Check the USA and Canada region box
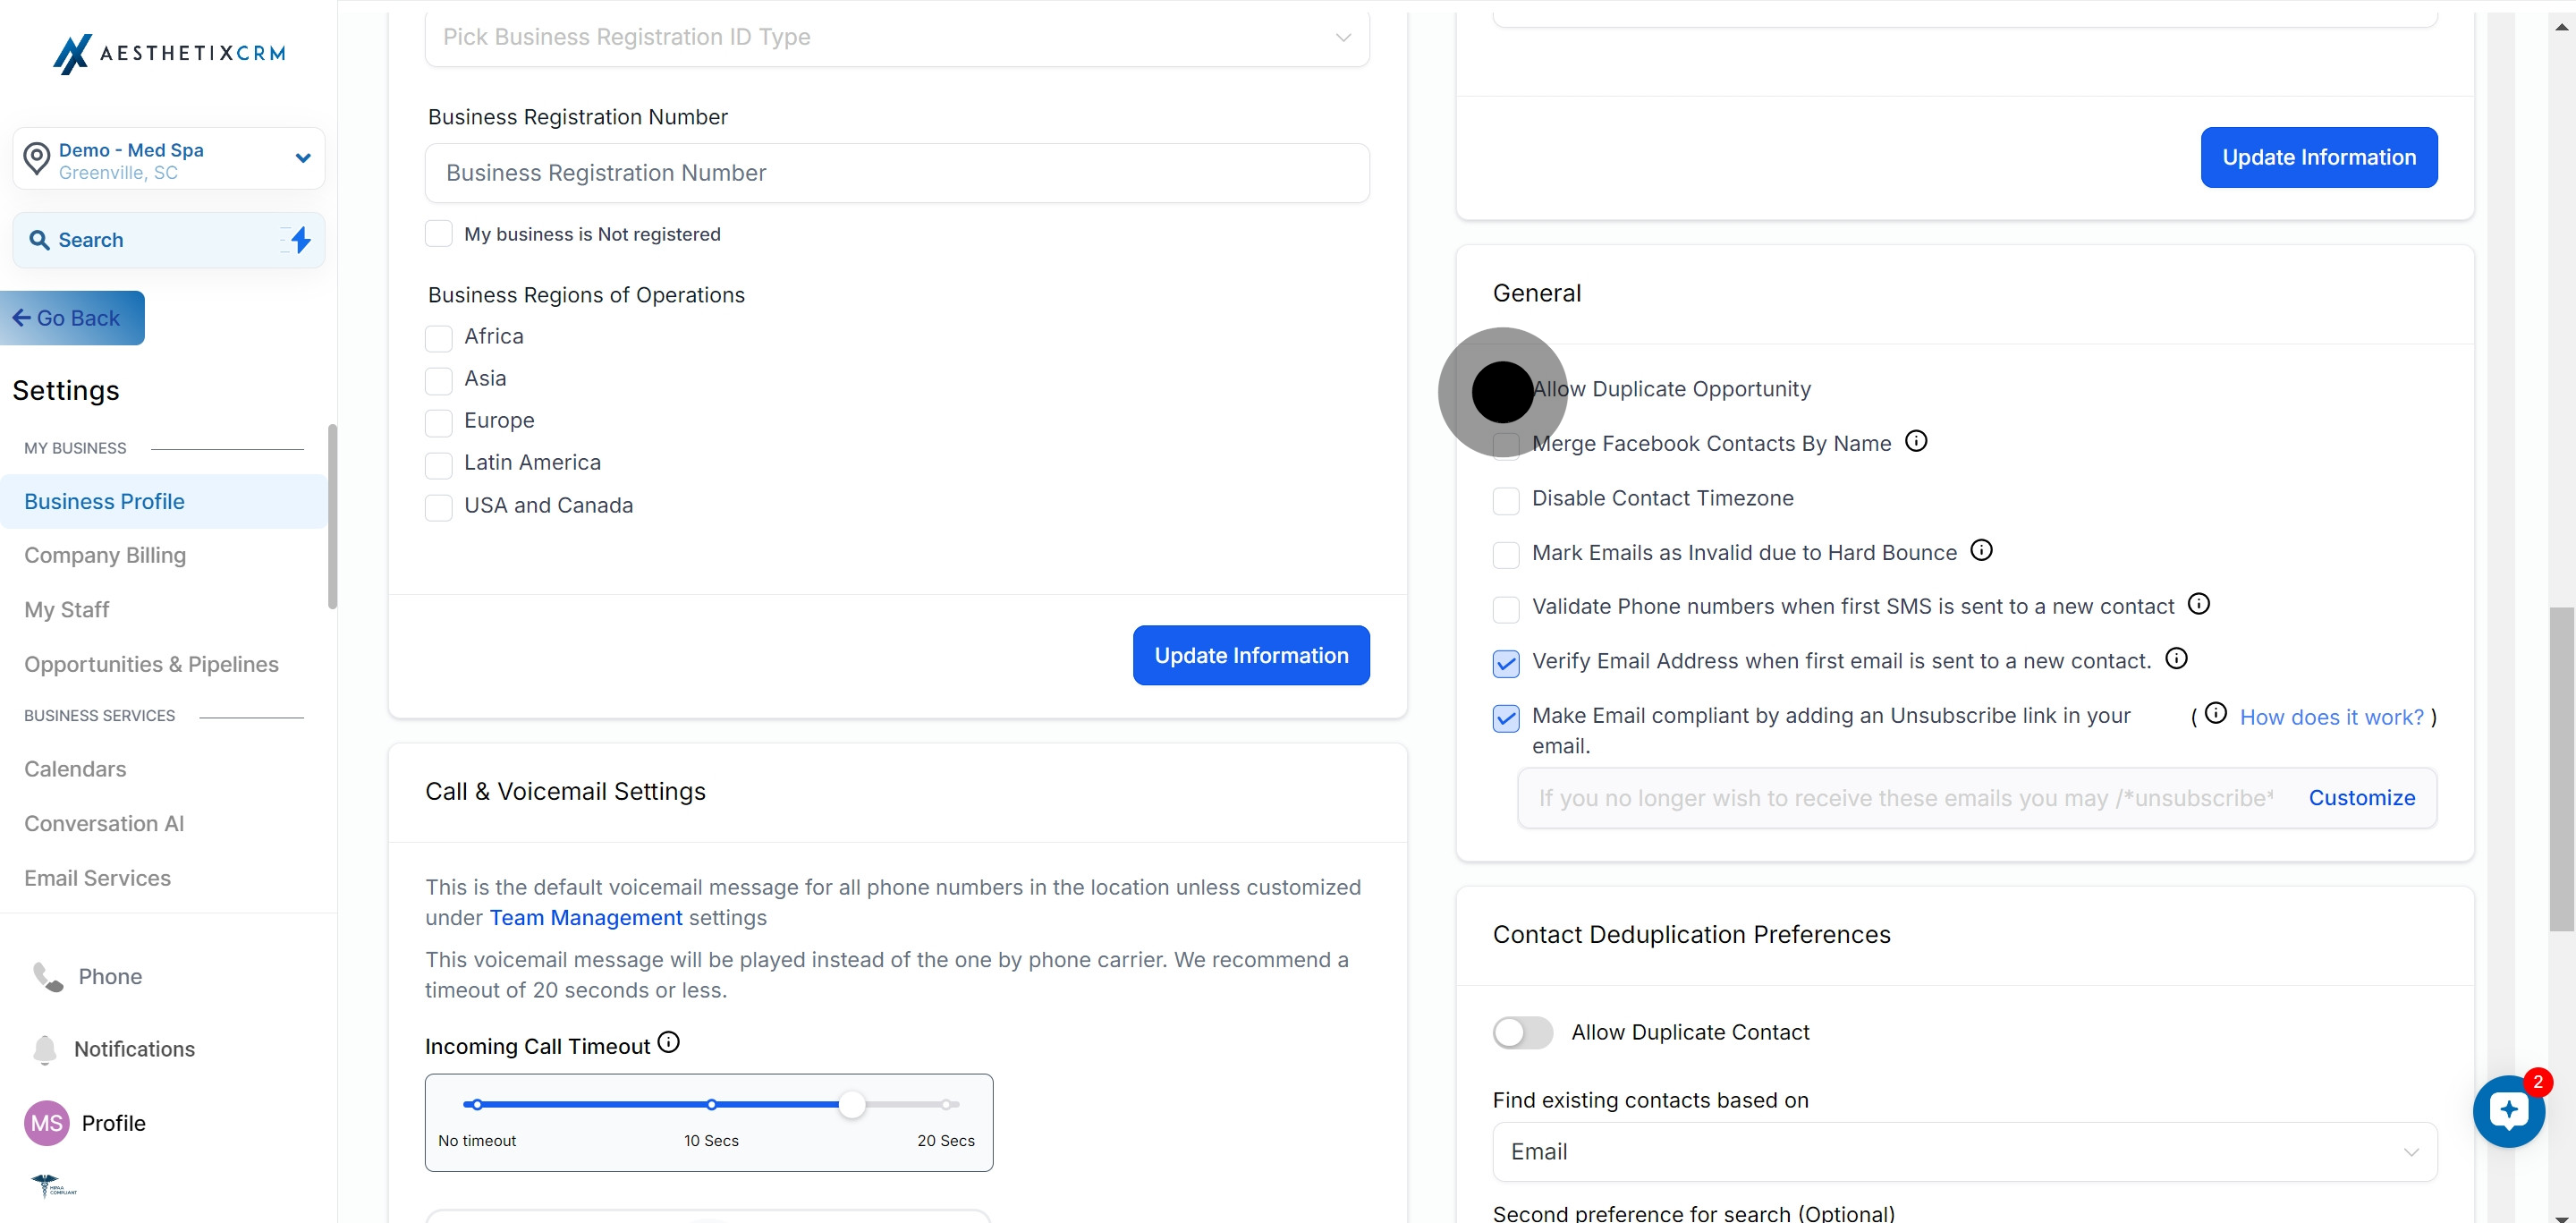 439,507
